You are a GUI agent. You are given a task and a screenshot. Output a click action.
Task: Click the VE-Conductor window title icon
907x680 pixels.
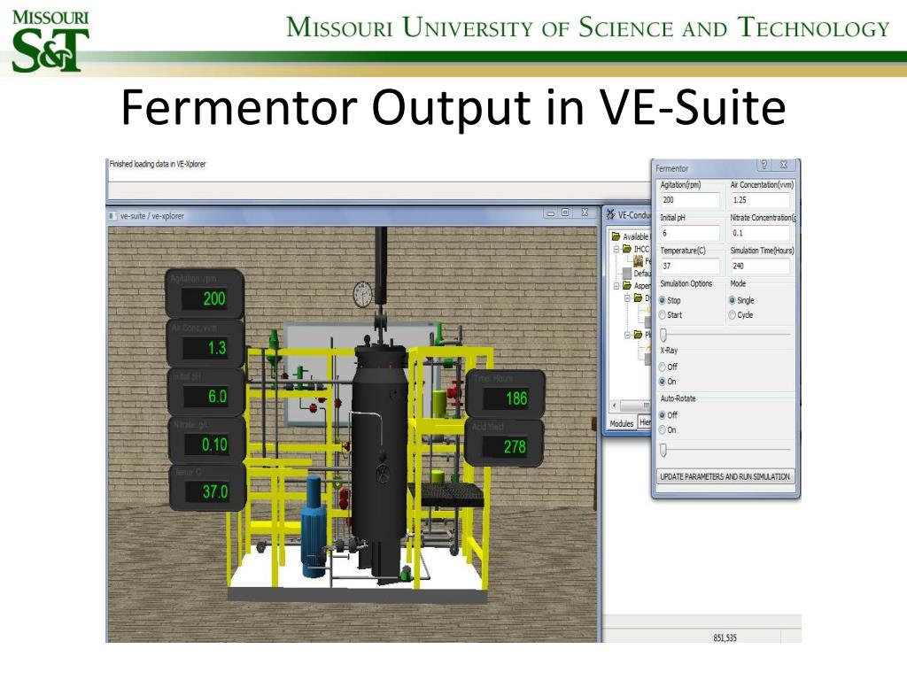point(610,214)
